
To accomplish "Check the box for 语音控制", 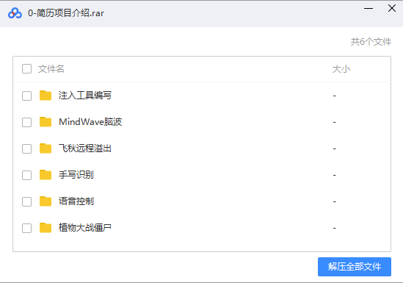I will pos(26,202).
